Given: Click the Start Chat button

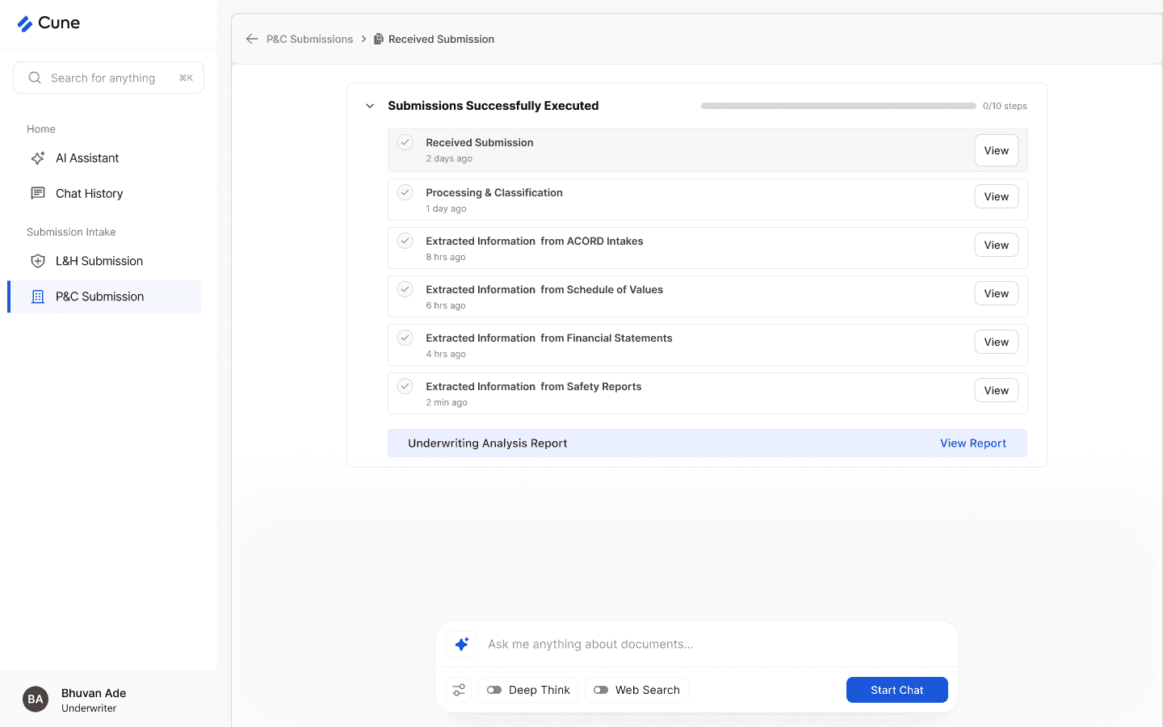Looking at the screenshot, I should 897,690.
